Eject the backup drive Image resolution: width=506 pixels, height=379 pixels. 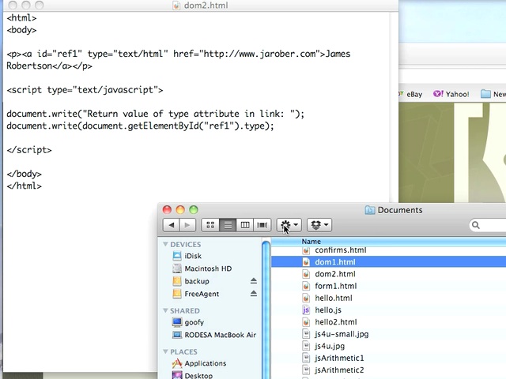coord(254,281)
